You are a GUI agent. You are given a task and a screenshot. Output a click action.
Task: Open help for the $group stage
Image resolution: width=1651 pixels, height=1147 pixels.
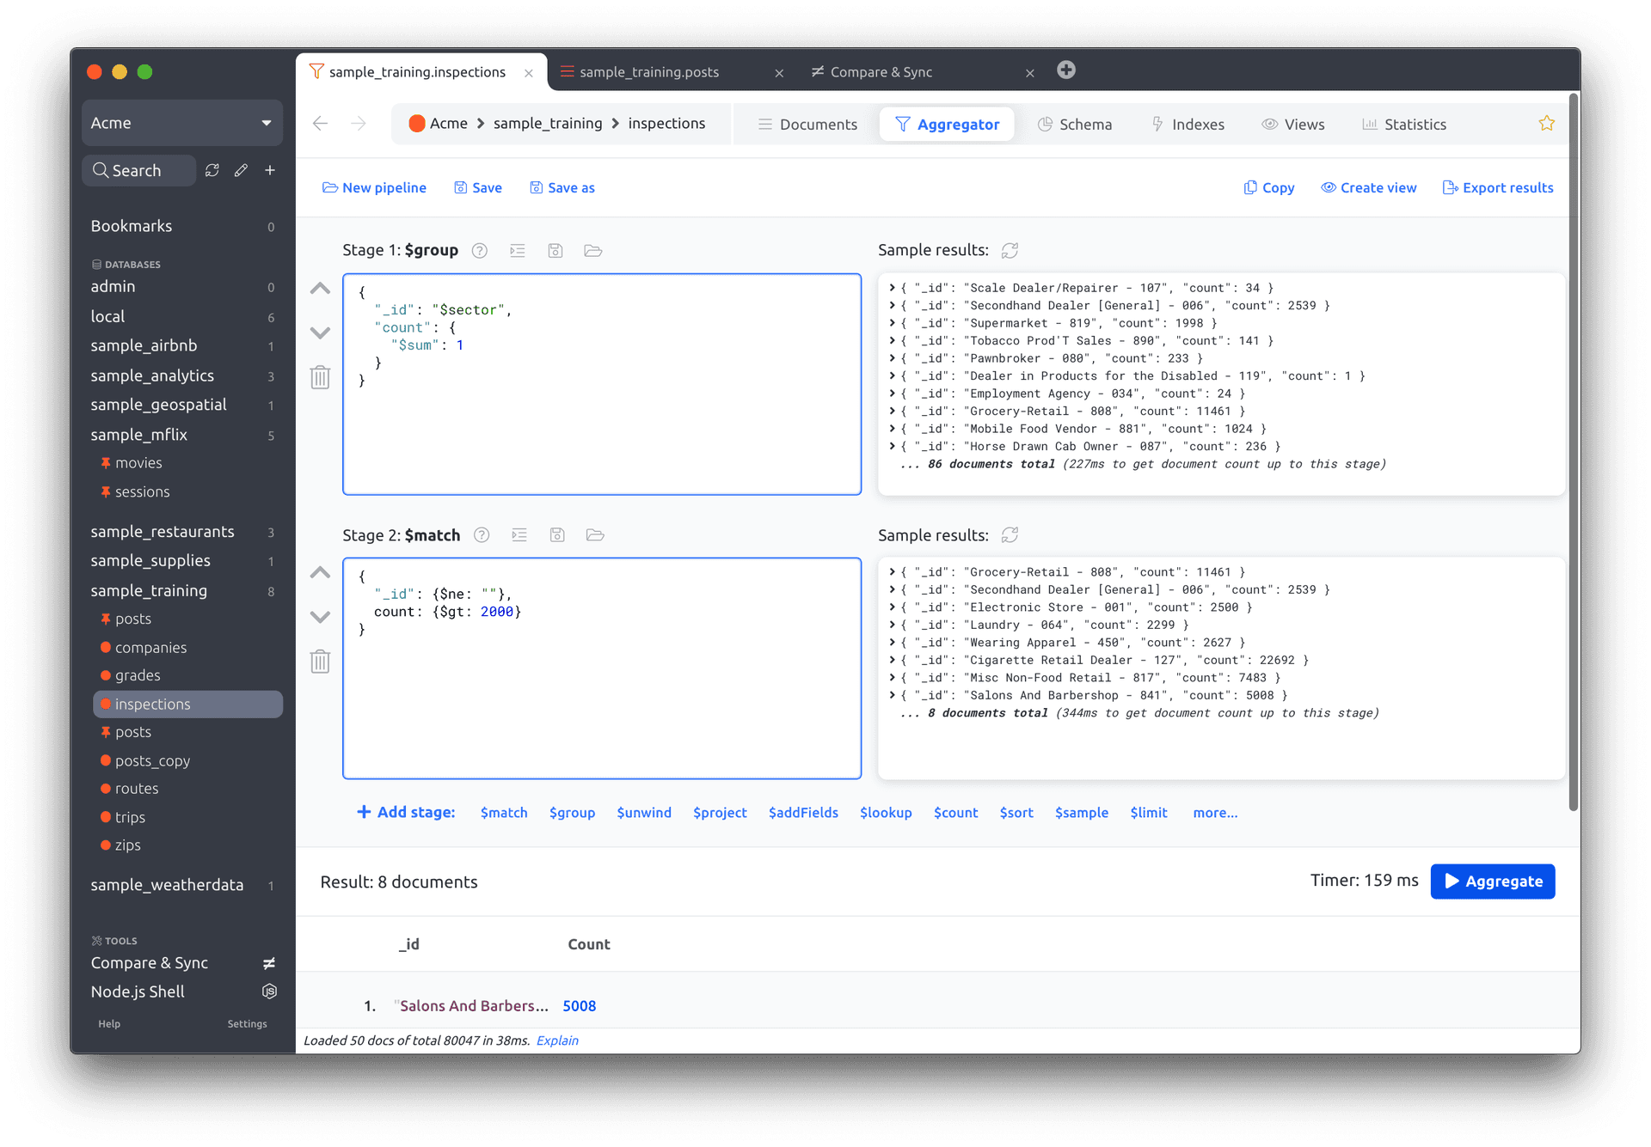(480, 250)
